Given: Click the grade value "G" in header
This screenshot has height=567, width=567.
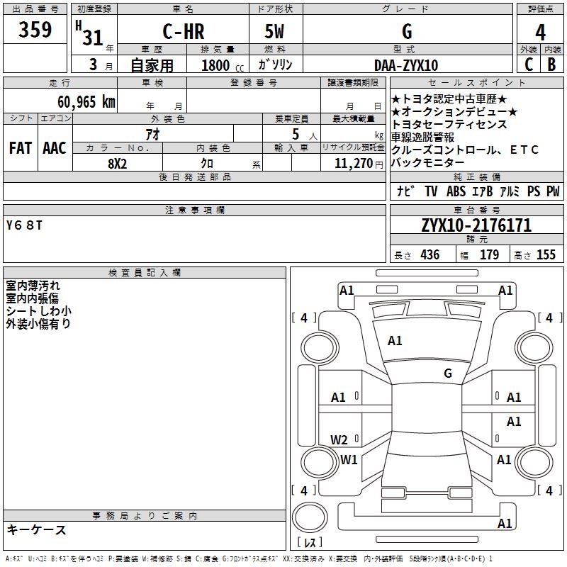Looking at the screenshot, I should [407, 31].
